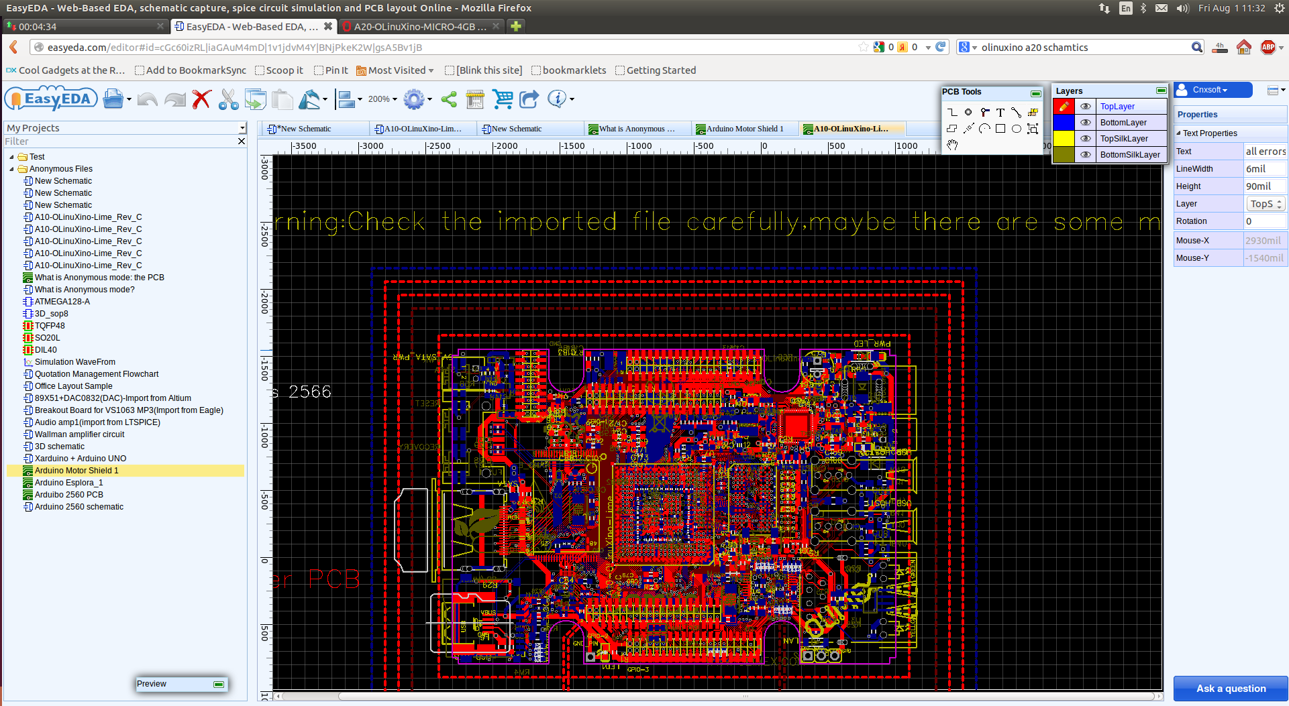Open Xarduino + Arduino UNO file

click(x=80, y=459)
